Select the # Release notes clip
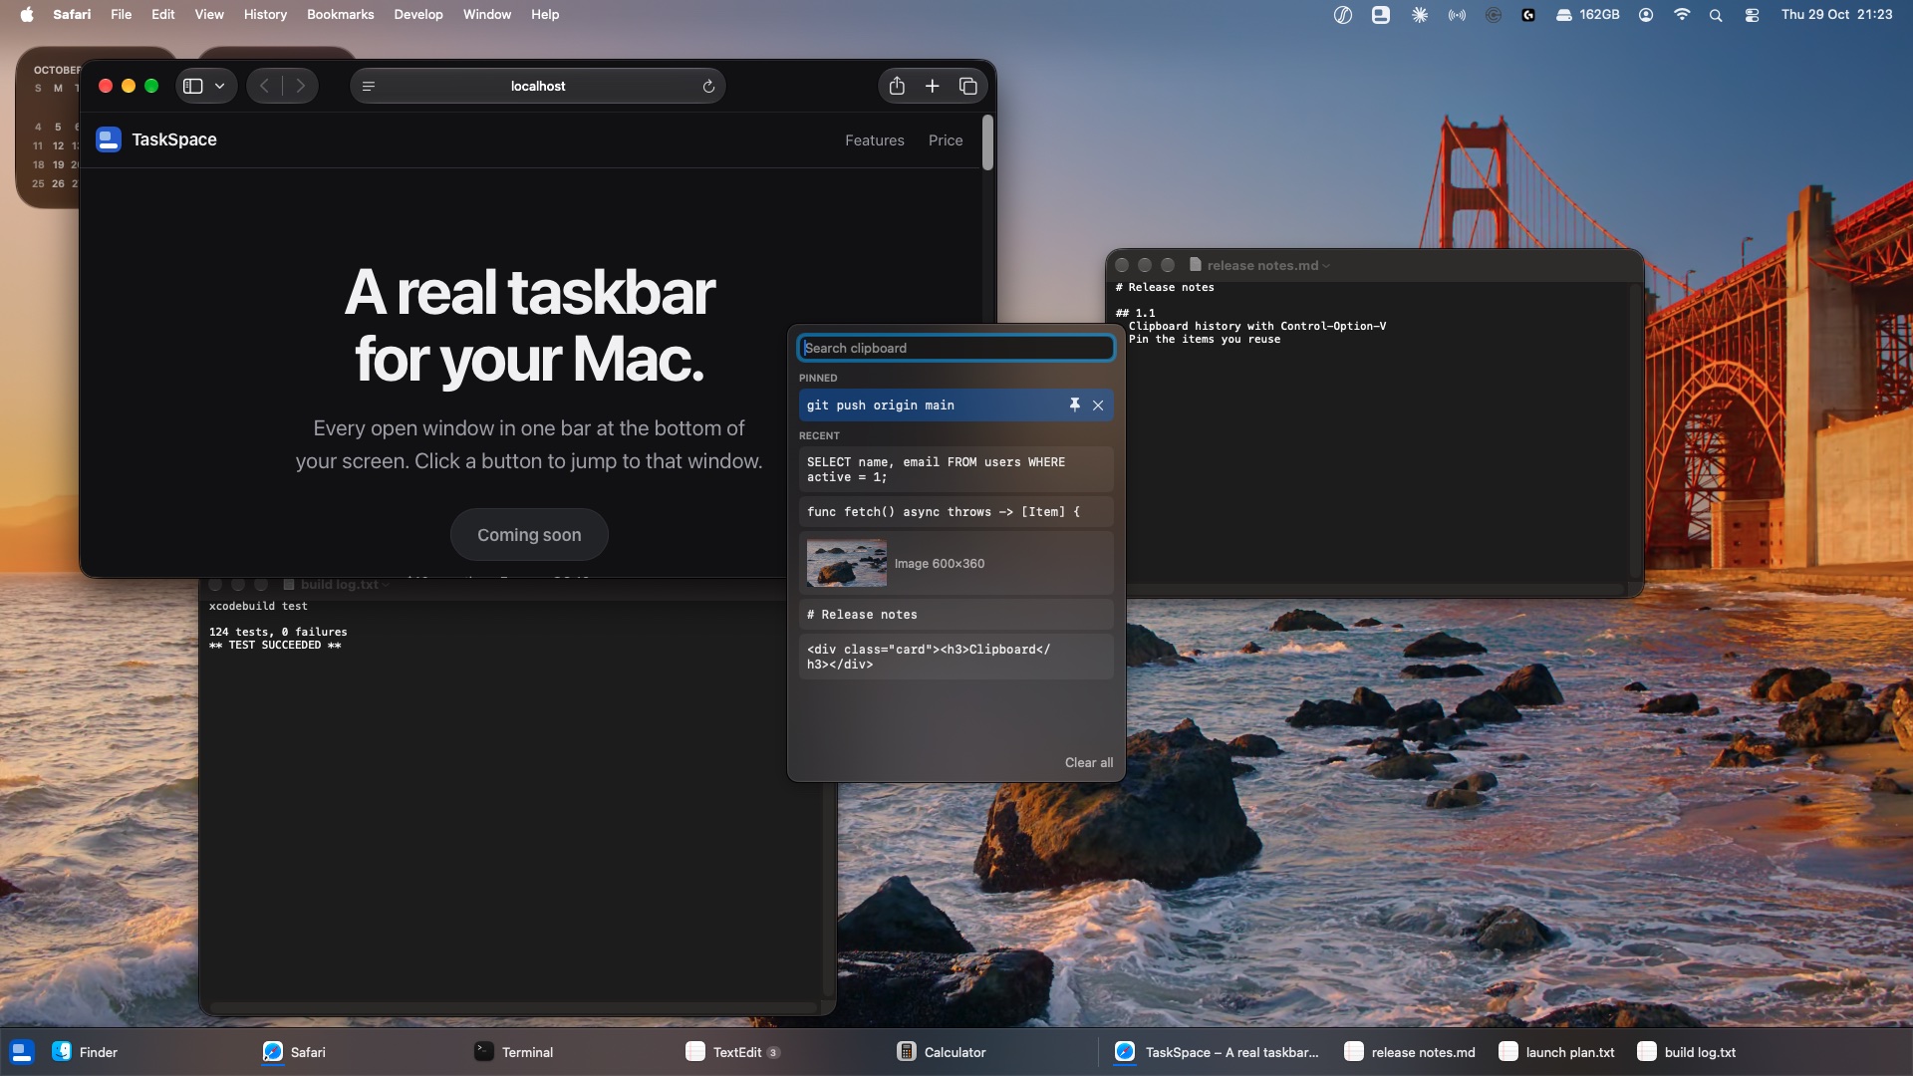The width and height of the screenshot is (1913, 1076). pyautogui.click(x=956, y=614)
